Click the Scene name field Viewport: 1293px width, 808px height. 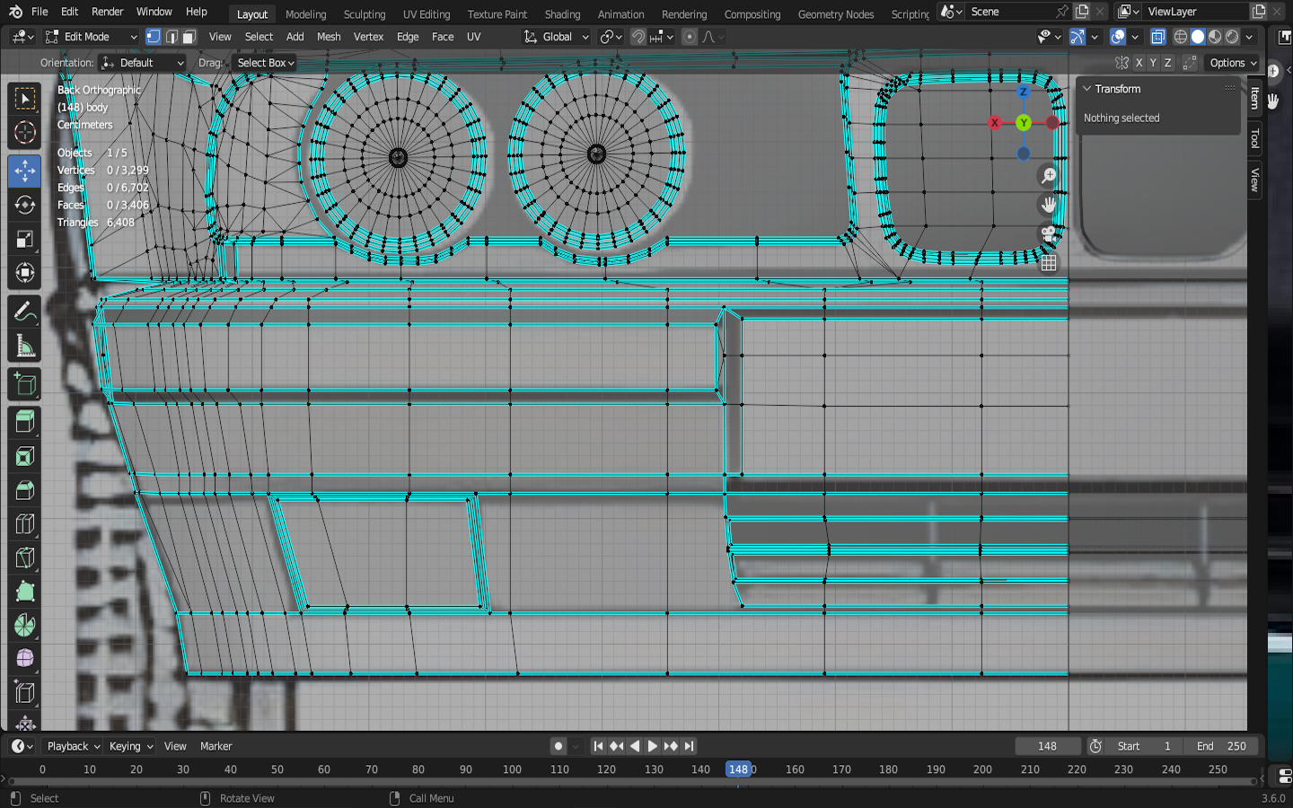click(1011, 12)
